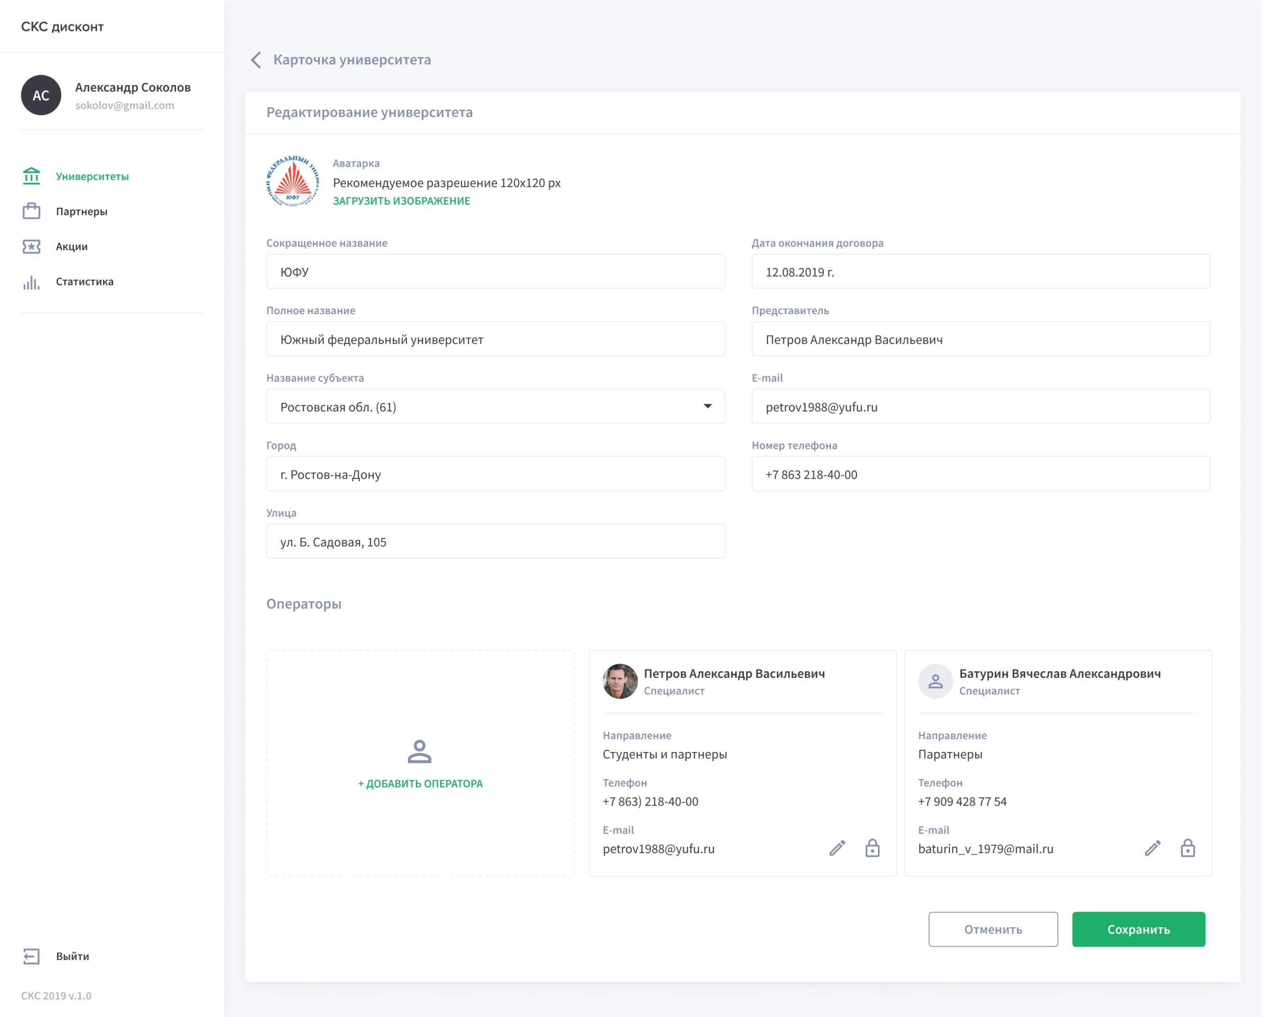Click ЗАГРУЗИТЬ ИЗОБРАЖЕНИЕ link
This screenshot has height=1017, width=1262.
tap(401, 201)
